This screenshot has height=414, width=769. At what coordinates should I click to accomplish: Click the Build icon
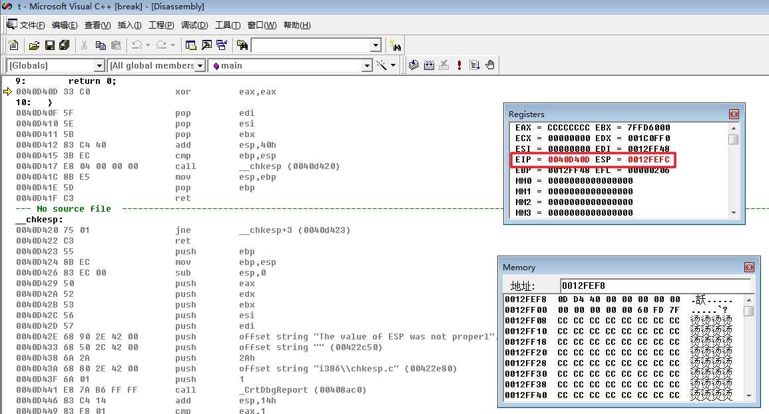[x=429, y=65]
